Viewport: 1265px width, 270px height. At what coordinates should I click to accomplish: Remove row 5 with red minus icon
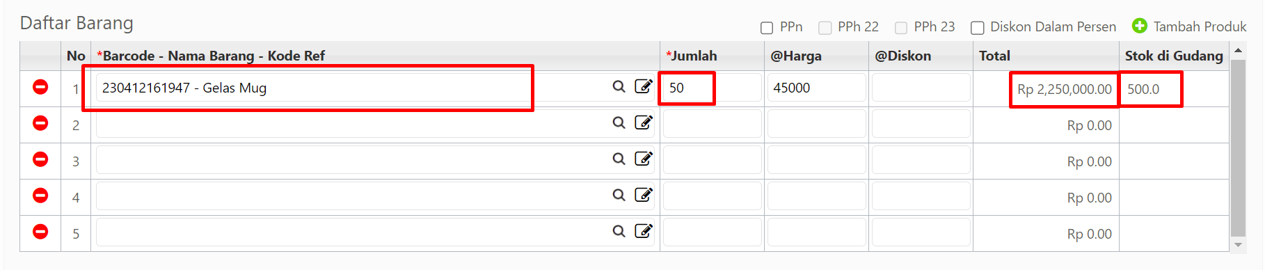point(40,232)
